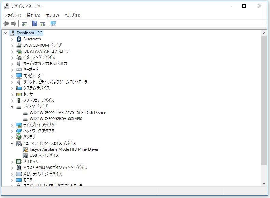Expand the バッテリ category

(12, 137)
